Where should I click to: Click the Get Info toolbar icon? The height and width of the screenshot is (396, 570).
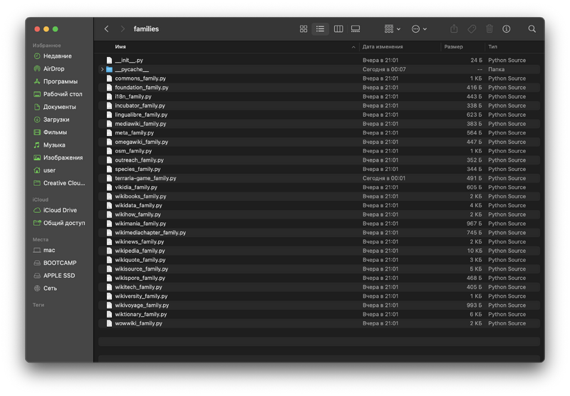[x=507, y=29]
